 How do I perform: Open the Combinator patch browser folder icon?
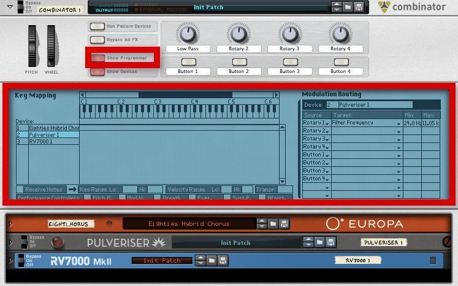point(348,7)
